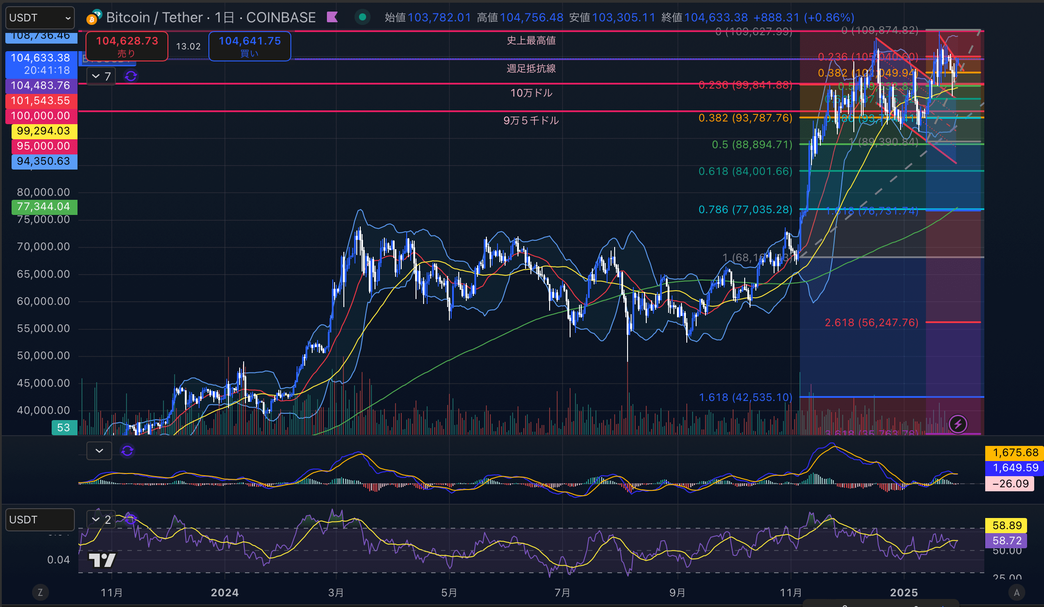
Task: Click the purple sync icon in the MACD pane
Action: pyautogui.click(x=127, y=451)
